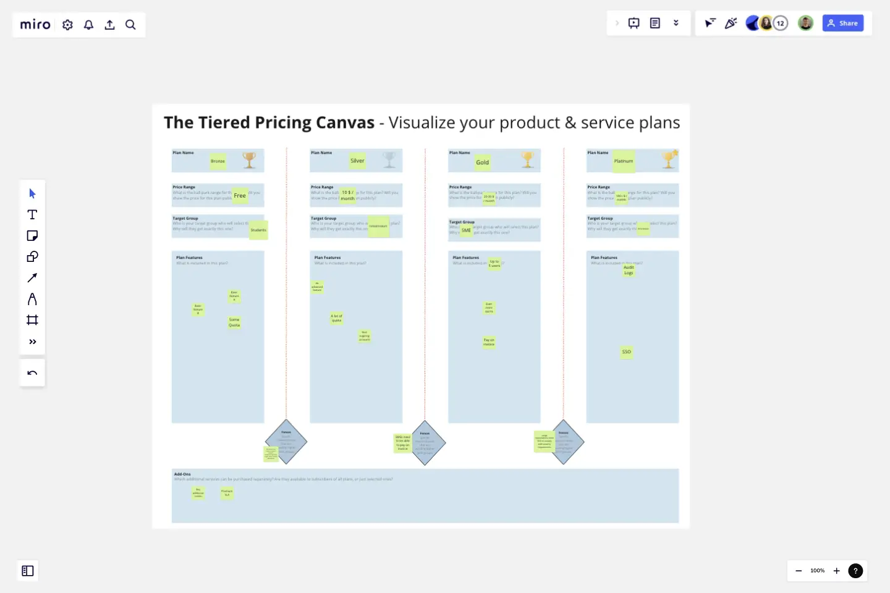This screenshot has height=593, width=890.
Task: Select the Connection line tool
Action: (x=32, y=278)
